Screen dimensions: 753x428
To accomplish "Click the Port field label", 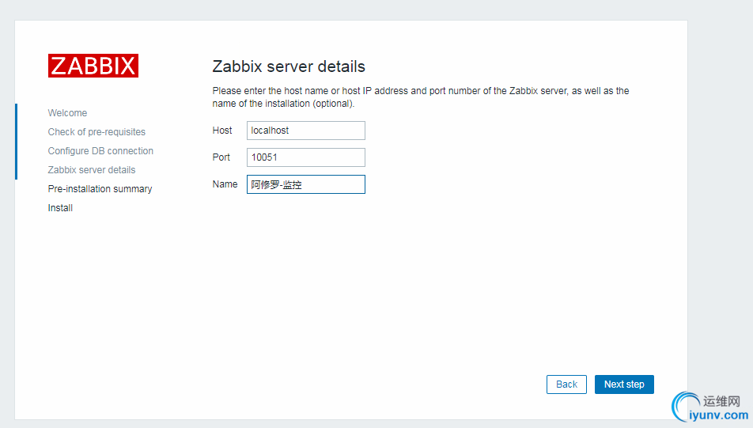I will pos(221,157).
